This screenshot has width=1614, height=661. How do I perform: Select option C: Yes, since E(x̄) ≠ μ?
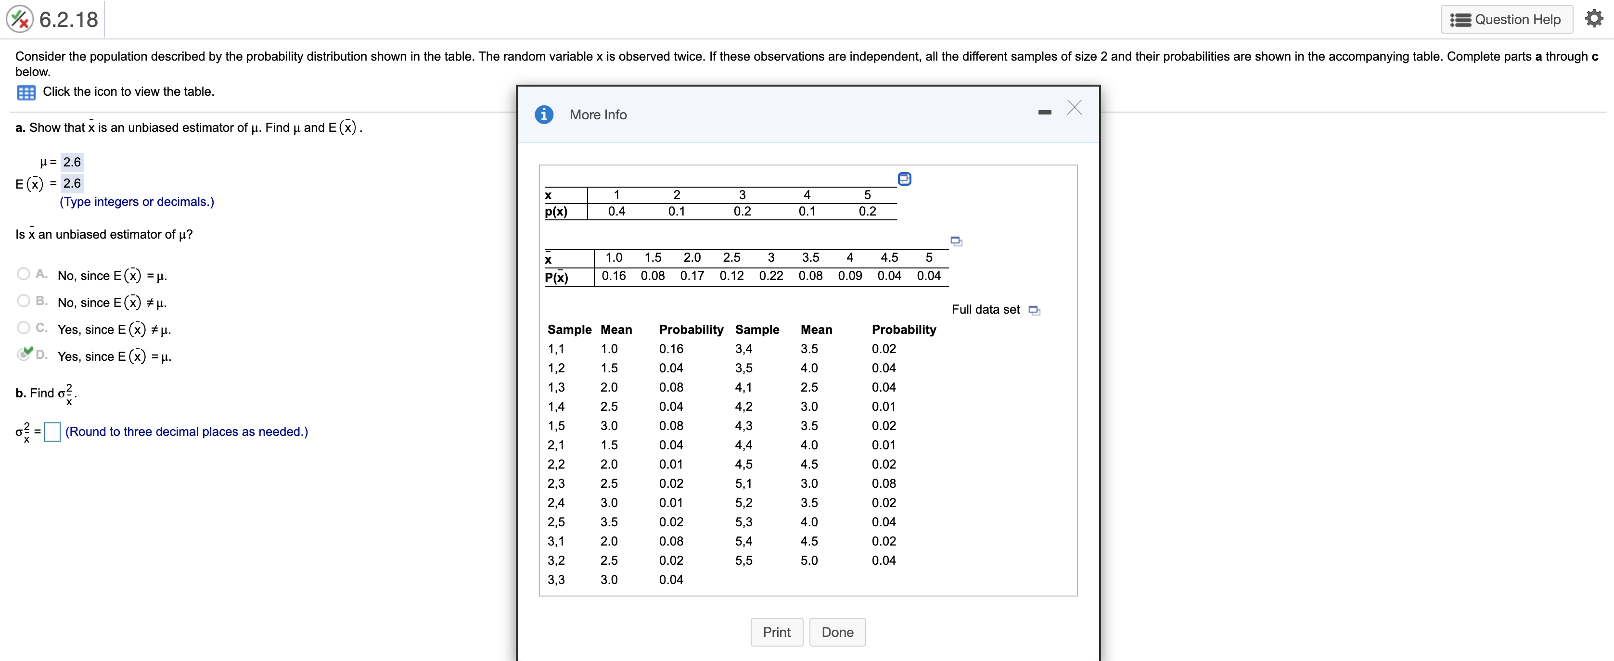click(x=24, y=328)
